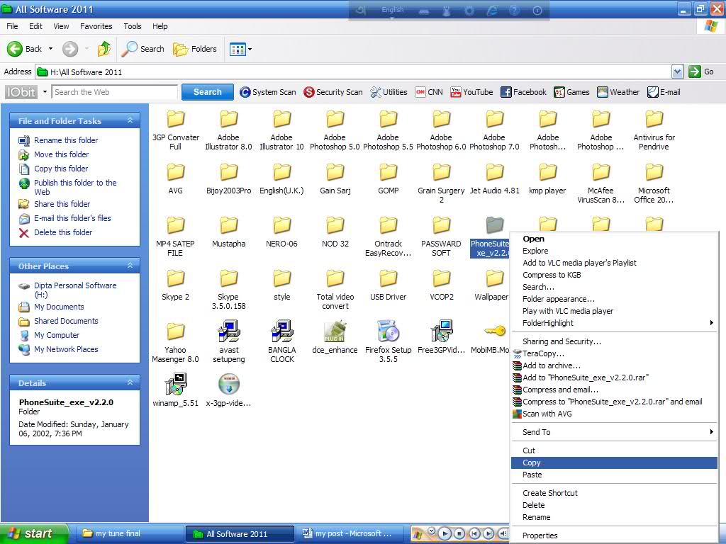
Task: Open the Back history dropdown arrow
Action: [x=50, y=49]
